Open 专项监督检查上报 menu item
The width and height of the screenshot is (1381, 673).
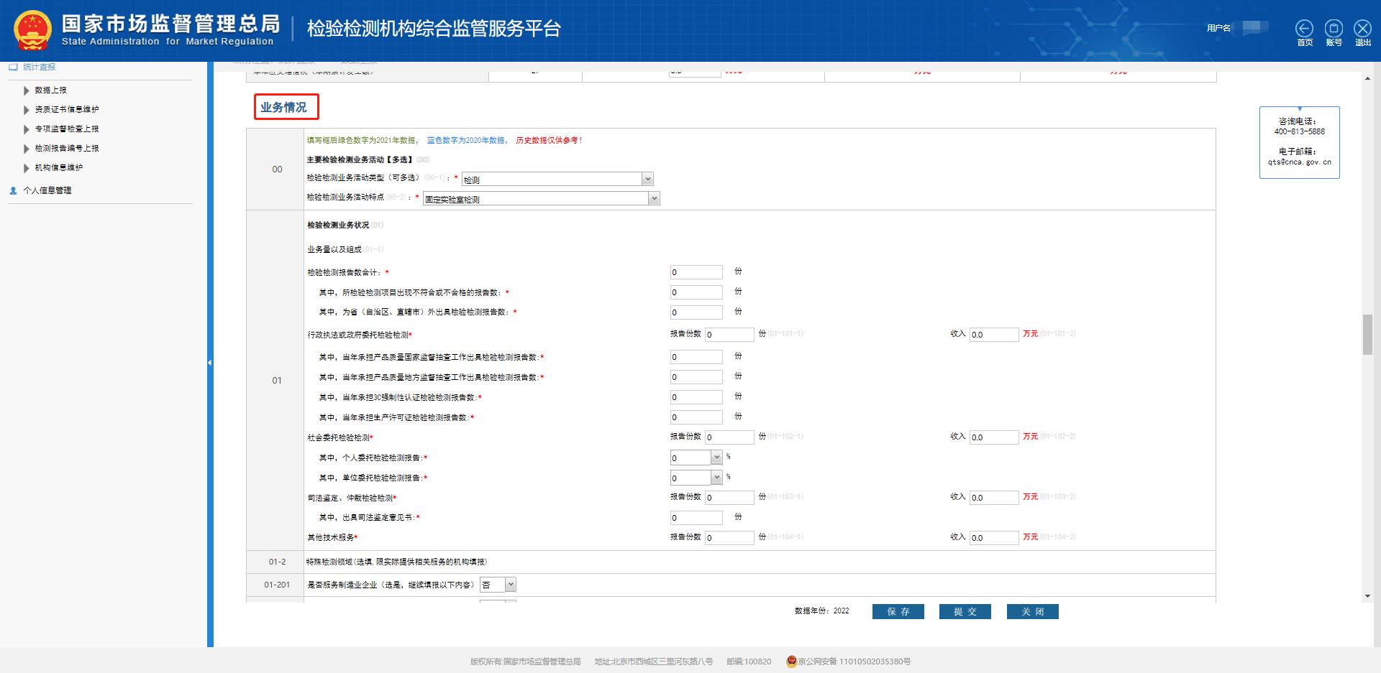[66, 129]
